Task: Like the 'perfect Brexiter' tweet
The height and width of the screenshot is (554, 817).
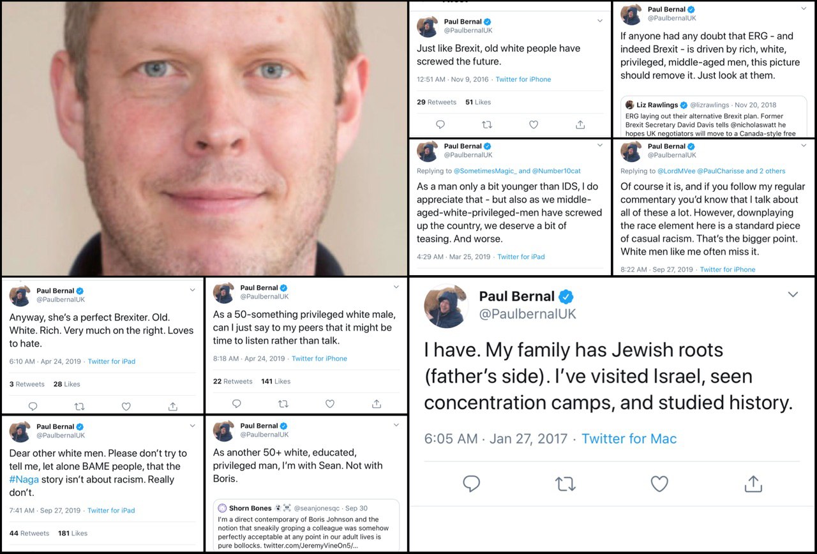Action: click(126, 407)
